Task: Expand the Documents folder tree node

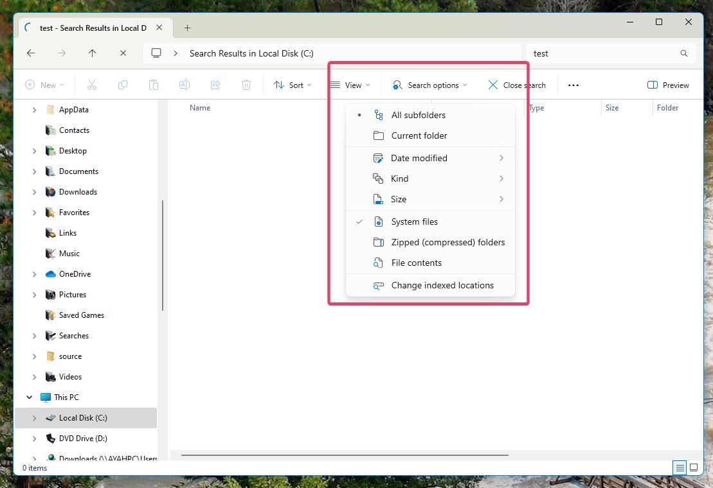Action: pos(34,171)
